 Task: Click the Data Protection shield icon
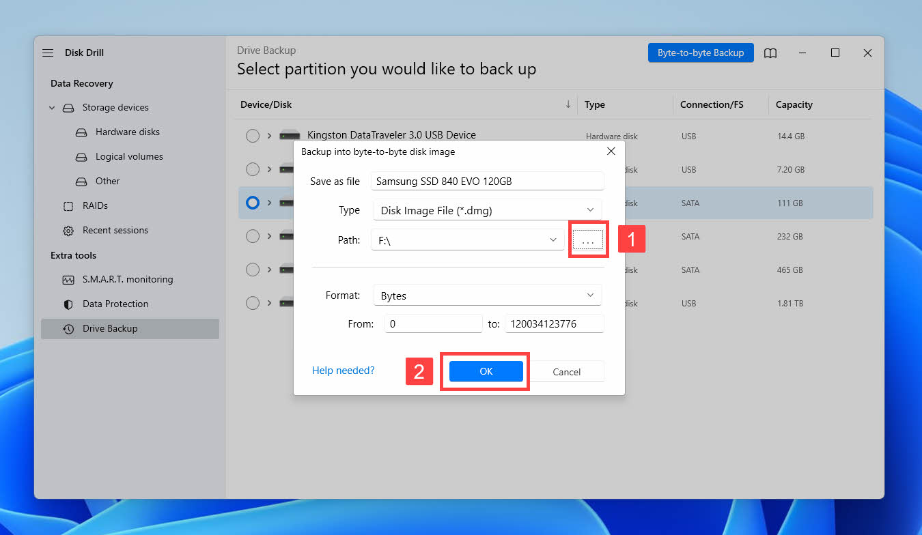tap(68, 304)
